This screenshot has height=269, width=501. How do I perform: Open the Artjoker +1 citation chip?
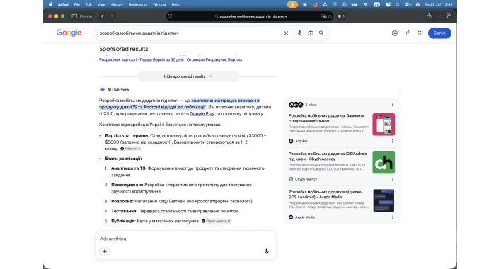point(130,149)
